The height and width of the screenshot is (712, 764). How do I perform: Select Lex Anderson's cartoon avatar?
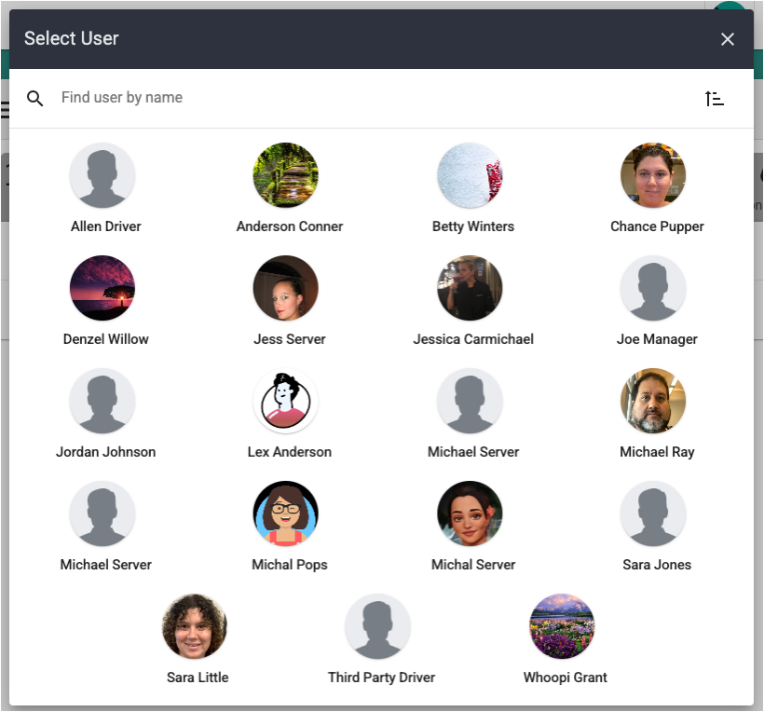[x=286, y=401]
